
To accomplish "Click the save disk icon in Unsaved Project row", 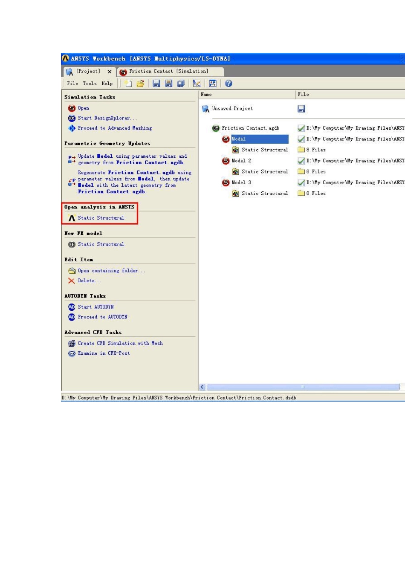I will (x=301, y=109).
